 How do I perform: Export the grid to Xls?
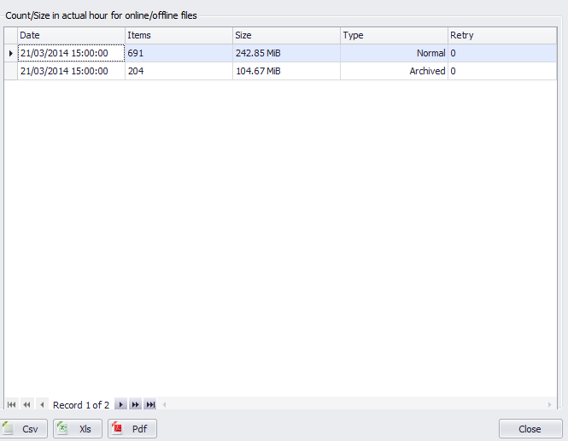coord(78,429)
